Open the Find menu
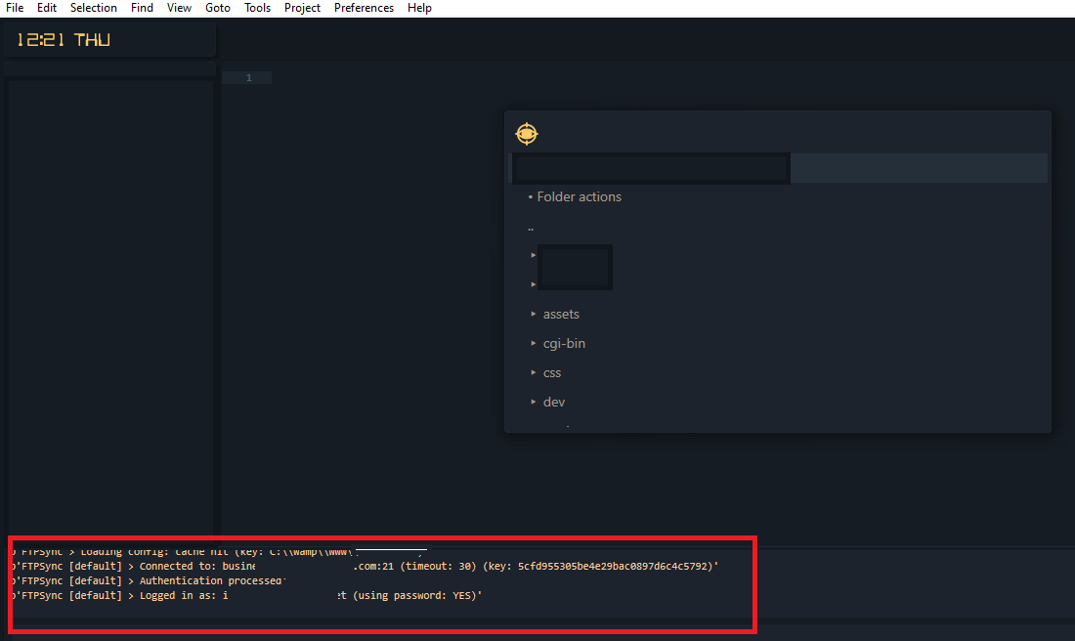 142,8
